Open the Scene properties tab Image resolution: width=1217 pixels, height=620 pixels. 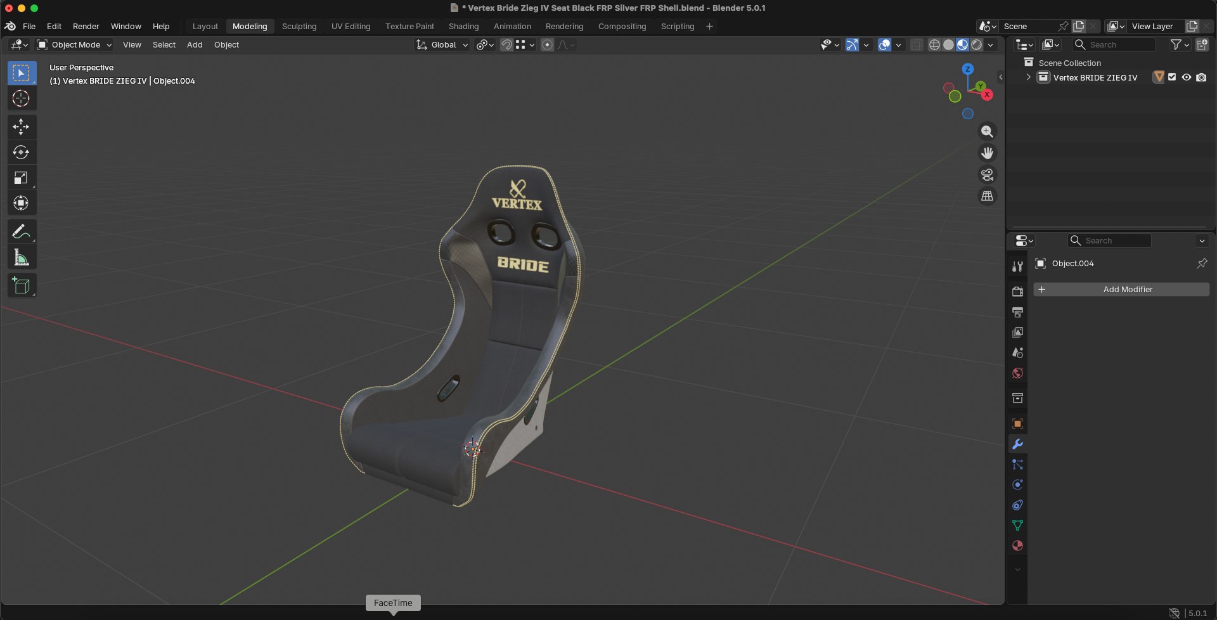coord(1017,352)
